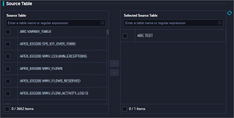Click the search icon in Source Table filter
Screen dimensions: 234x118
click(102, 23)
